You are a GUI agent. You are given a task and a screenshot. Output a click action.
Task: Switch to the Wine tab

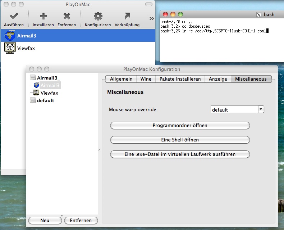point(146,79)
